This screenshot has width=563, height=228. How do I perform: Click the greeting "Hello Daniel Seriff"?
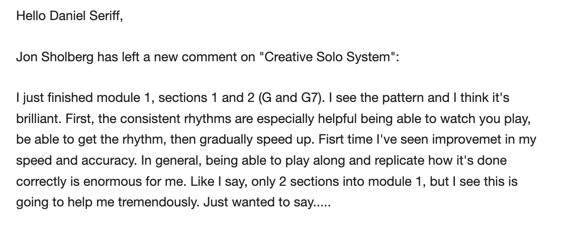(x=69, y=16)
